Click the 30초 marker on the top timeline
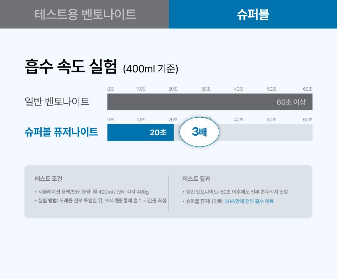 (205, 89)
